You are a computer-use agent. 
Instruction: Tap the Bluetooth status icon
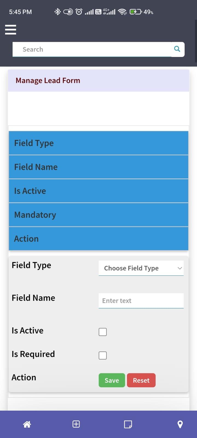coord(57,12)
